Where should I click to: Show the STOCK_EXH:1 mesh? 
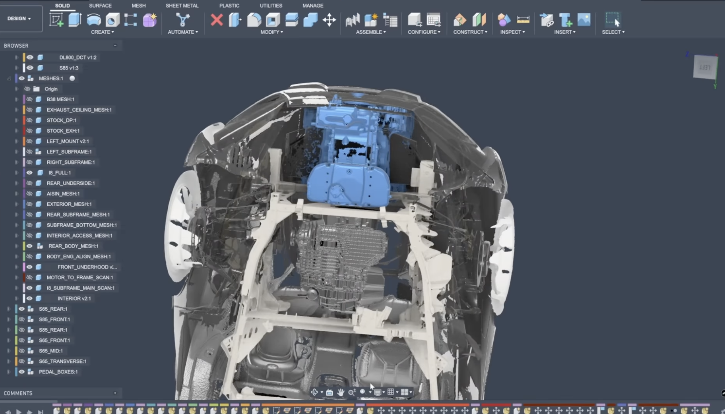[29, 131]
